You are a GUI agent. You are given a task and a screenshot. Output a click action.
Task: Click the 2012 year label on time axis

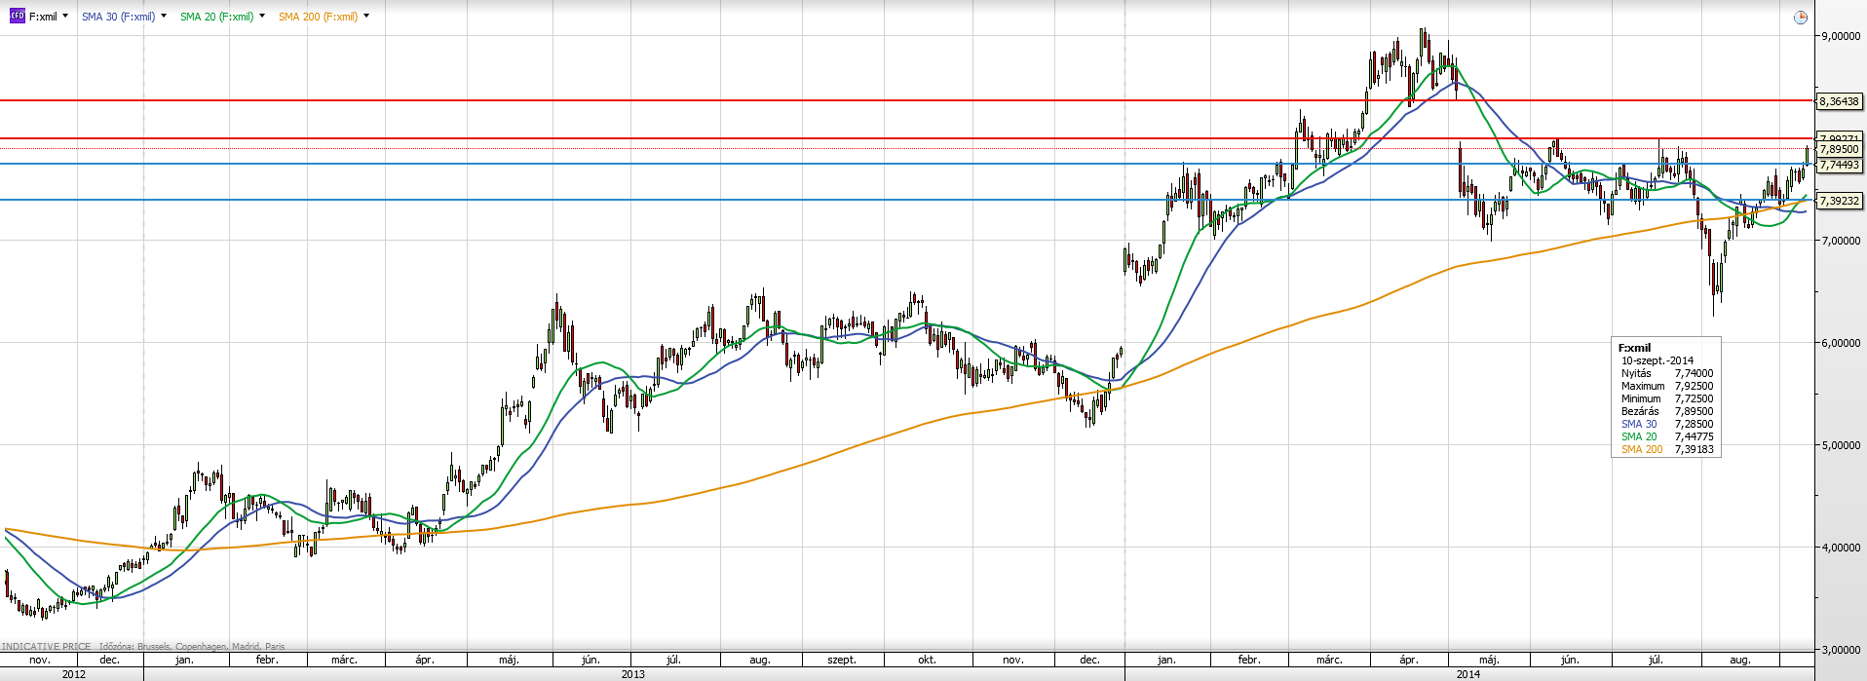coord(73,674)
